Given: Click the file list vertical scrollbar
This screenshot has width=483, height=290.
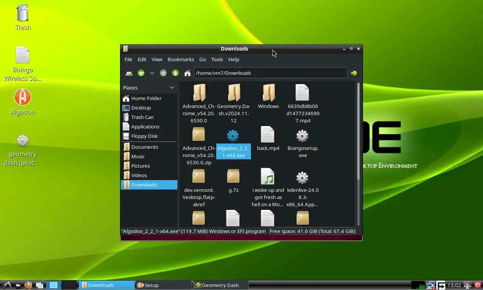Looking at the screenshot, I should pyautogui.click(x=358, y=154).
